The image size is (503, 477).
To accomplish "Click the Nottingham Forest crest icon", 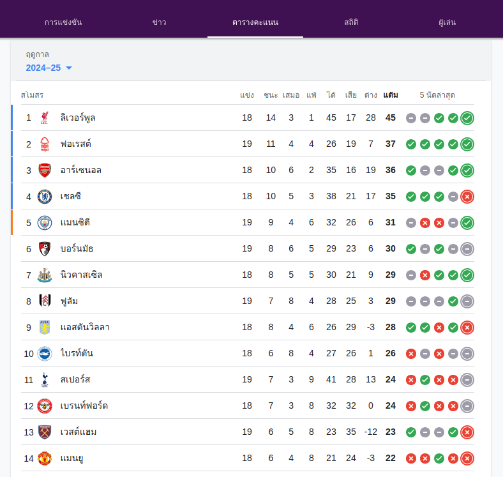I will tap(45, 144).
